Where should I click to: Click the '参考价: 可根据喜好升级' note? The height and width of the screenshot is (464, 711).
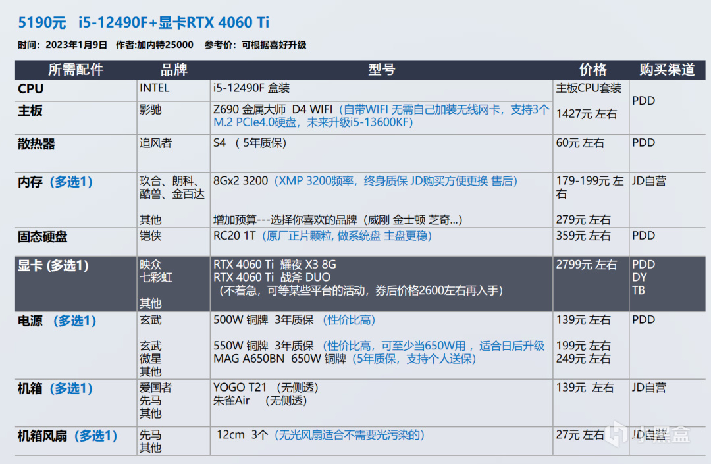click(x=255, y=45)
